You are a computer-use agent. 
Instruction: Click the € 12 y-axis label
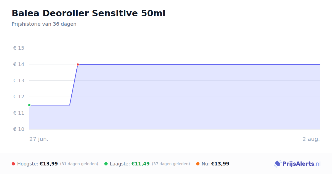19,97
